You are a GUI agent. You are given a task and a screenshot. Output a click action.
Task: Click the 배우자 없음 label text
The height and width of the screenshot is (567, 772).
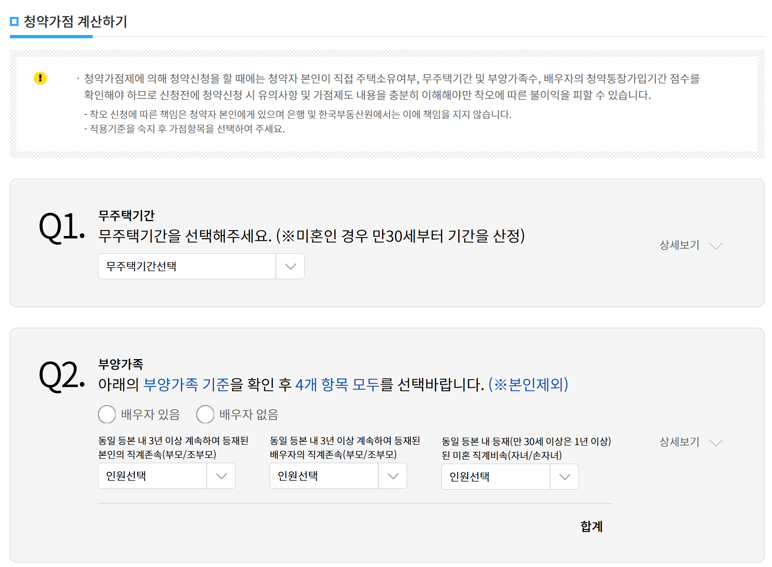tap(249, 414)
